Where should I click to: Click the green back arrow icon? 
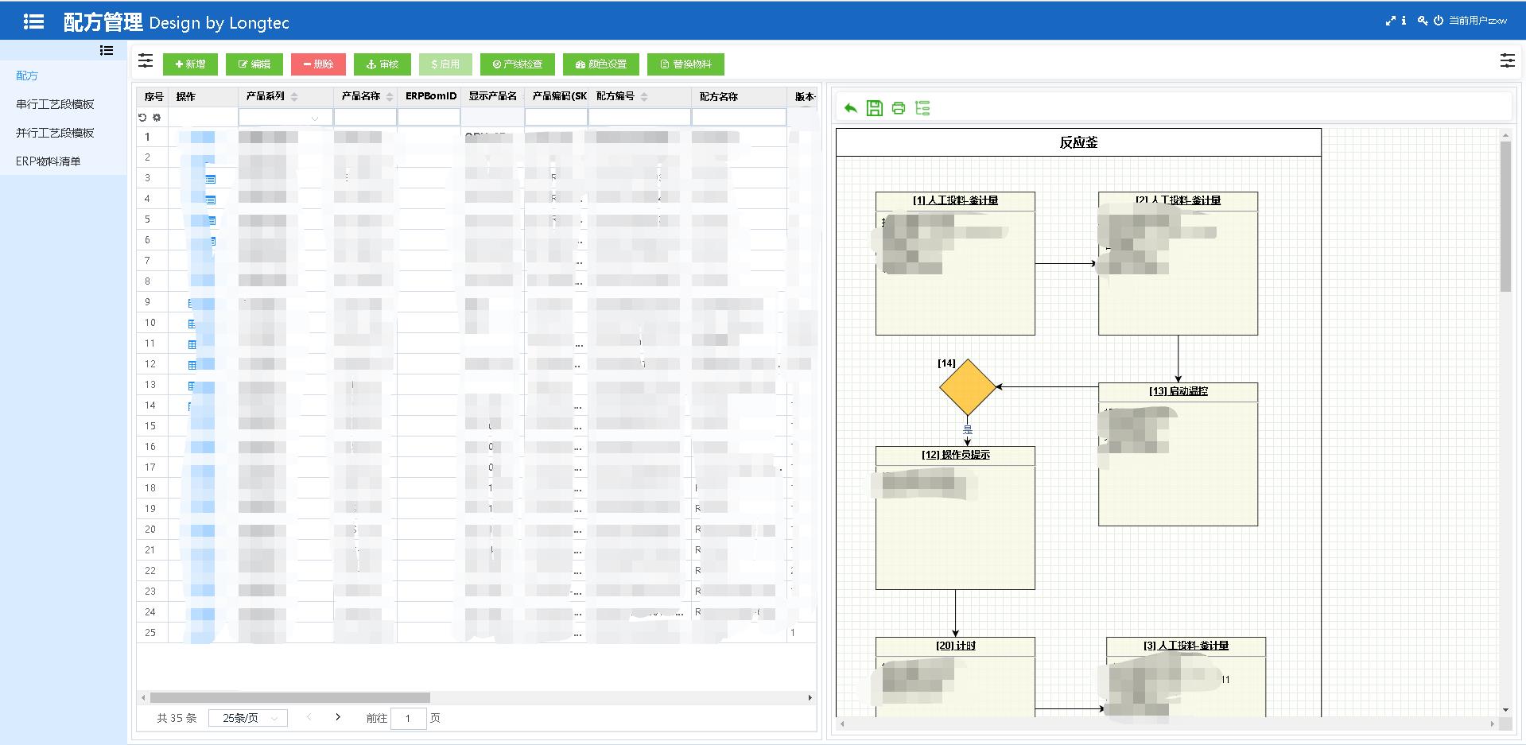click(x=850, y=108)
